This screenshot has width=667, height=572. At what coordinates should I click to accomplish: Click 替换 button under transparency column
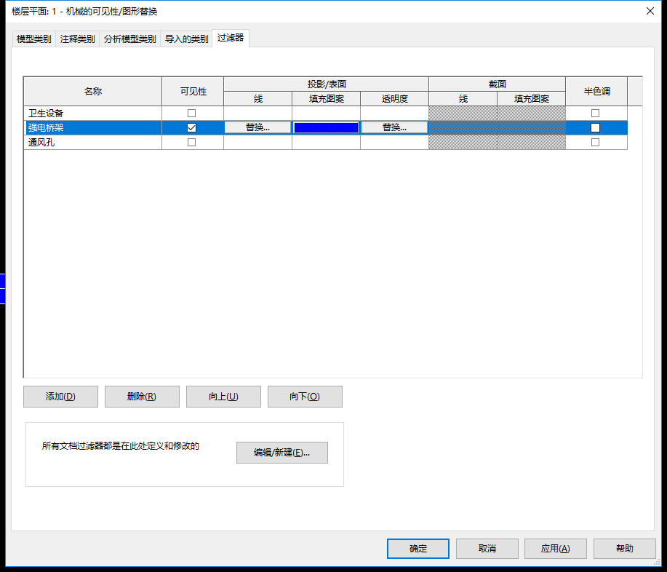[394, 127]
